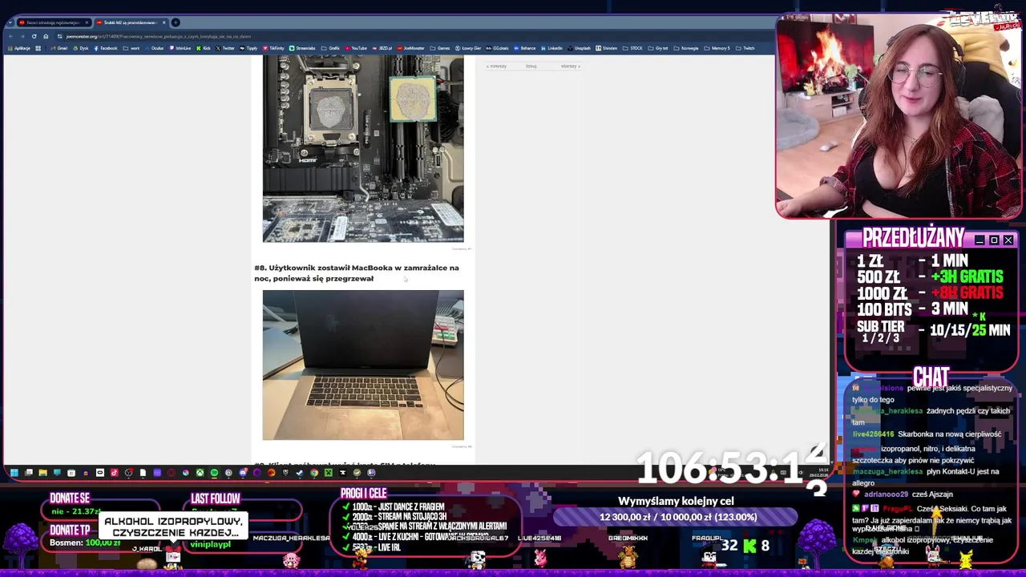
Task: Expand the 'work' bookmarks folder
Action: (x=131, y=48)
